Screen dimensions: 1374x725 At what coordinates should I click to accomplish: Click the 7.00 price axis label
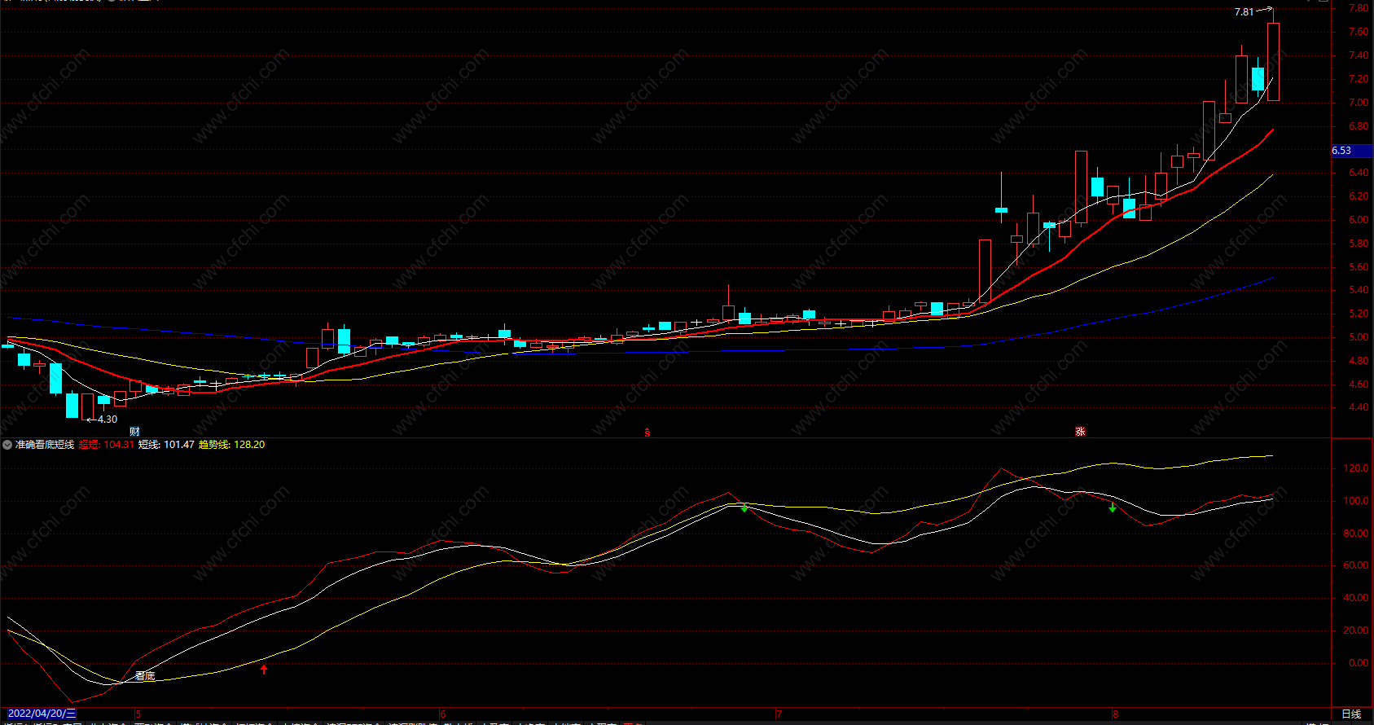(1359, 103)
